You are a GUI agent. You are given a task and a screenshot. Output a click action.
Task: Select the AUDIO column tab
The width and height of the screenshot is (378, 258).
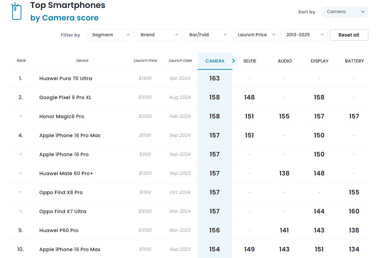point(285,61)
